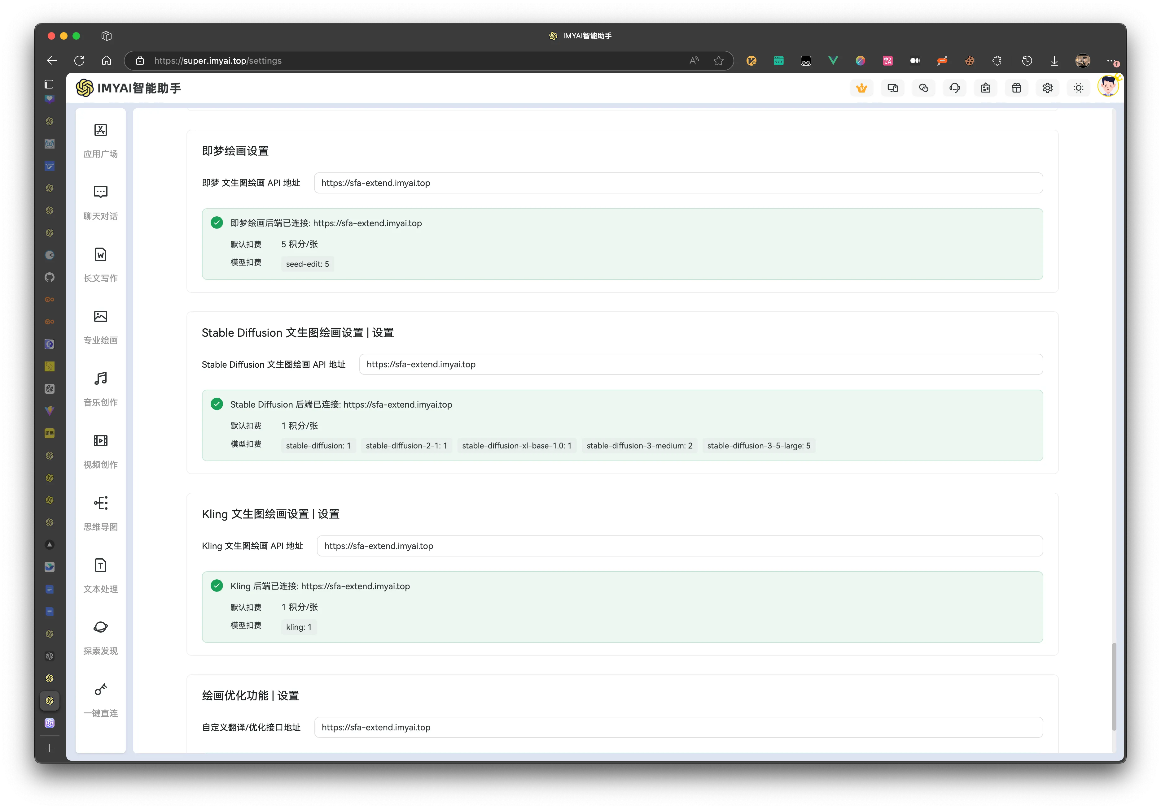Click the stable-diffusion-3-5-large: 5 tag

pos(759,446)
